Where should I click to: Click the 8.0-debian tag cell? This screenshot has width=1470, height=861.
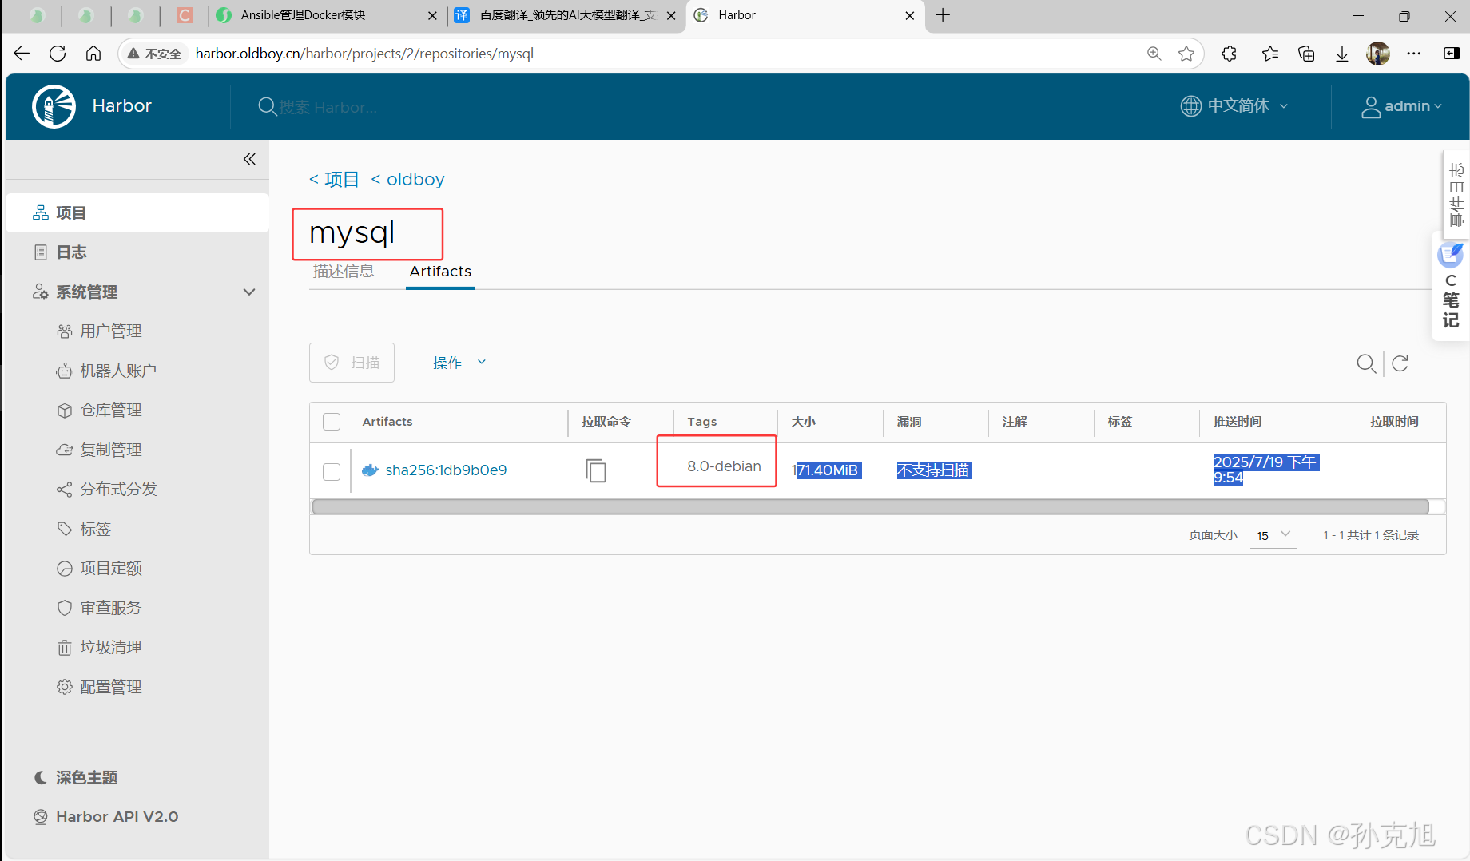[x=724, y=466]
